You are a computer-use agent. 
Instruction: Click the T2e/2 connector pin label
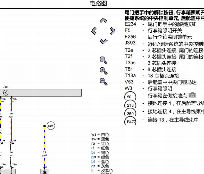(14, 142)
